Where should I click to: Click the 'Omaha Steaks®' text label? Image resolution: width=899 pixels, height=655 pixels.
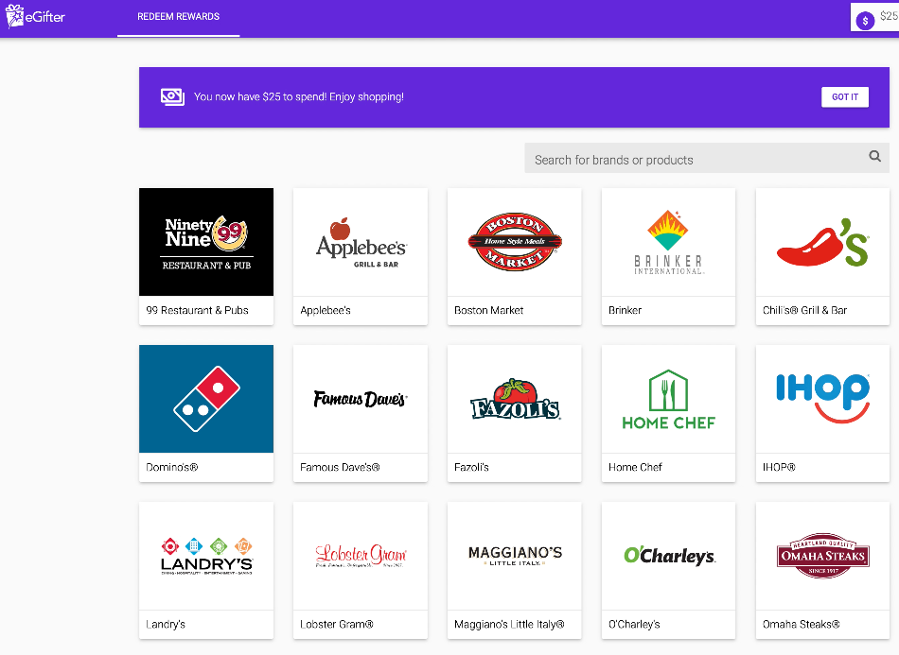click(x=801, y=624)
